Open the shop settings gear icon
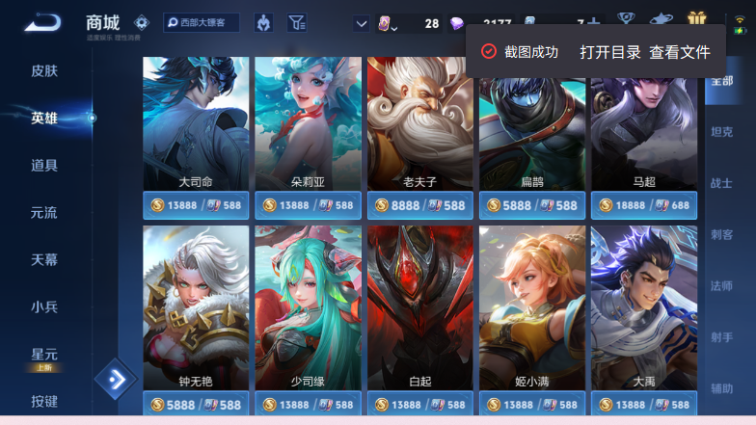 142,23
